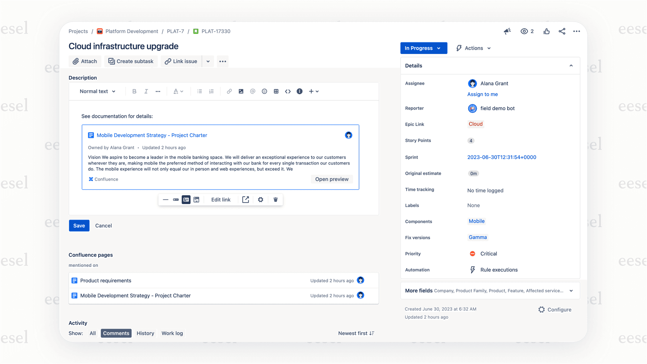This screenshot has width=647, height=364.
Task: Click Assign to me
Action: [483, 94]
